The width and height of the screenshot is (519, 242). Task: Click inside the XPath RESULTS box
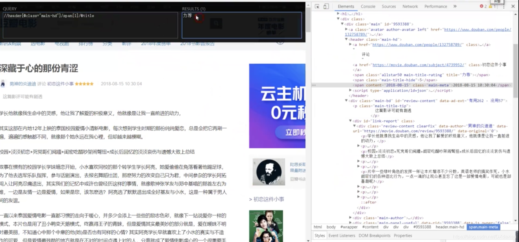tap(242, 25)
